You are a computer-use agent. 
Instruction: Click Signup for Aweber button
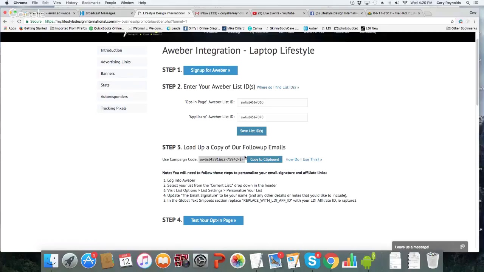click(210, 70)
